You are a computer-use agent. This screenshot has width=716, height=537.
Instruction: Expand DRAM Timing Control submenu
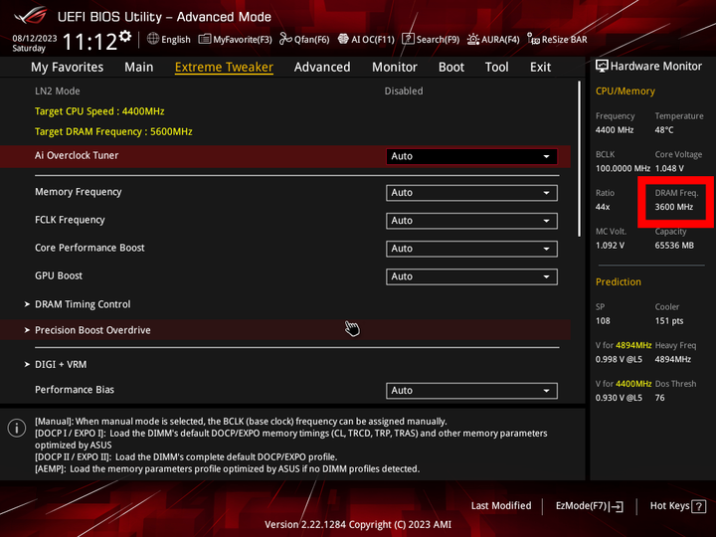[83, 304]
